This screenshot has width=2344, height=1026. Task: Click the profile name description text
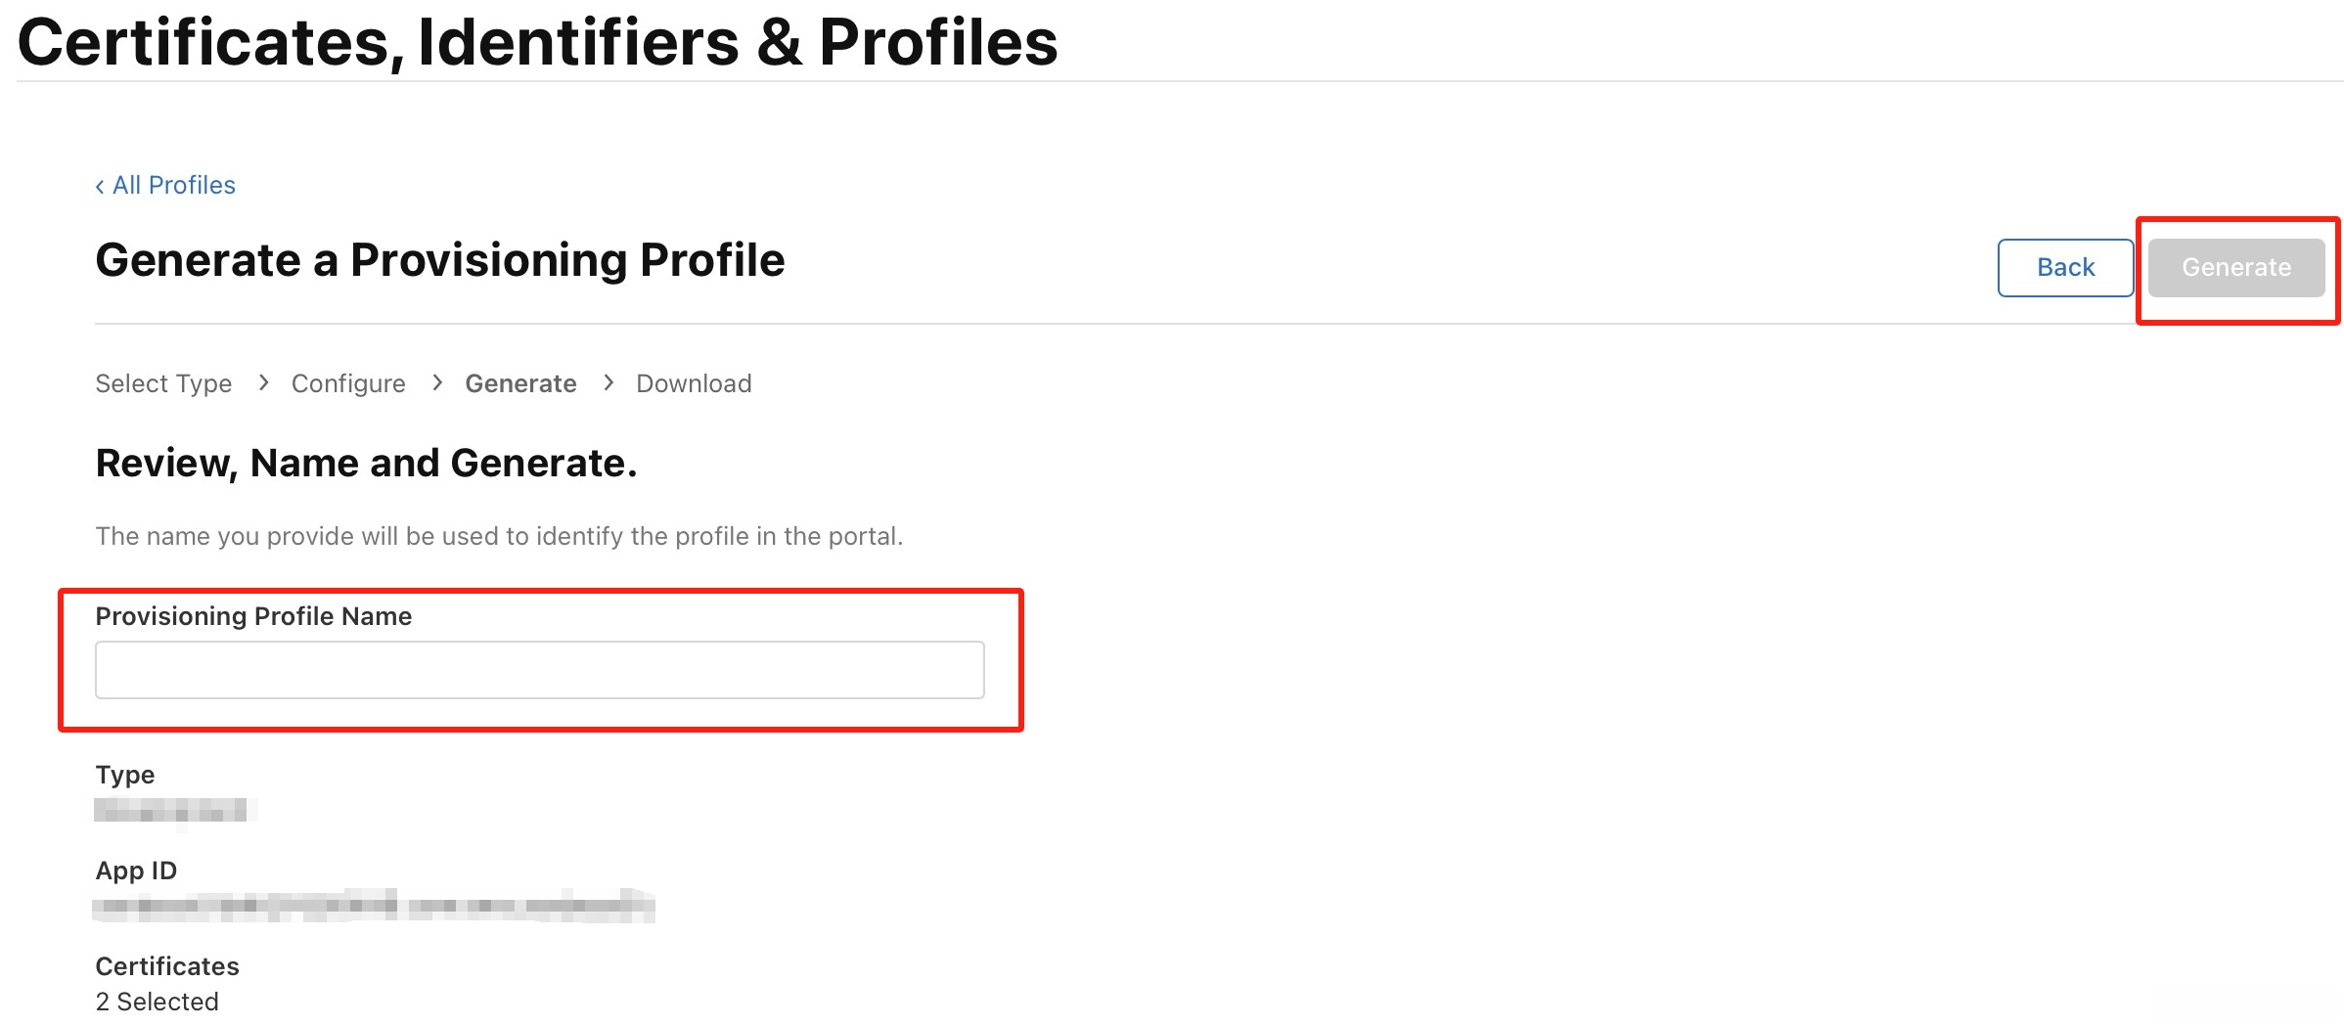[x=499, y=536]
